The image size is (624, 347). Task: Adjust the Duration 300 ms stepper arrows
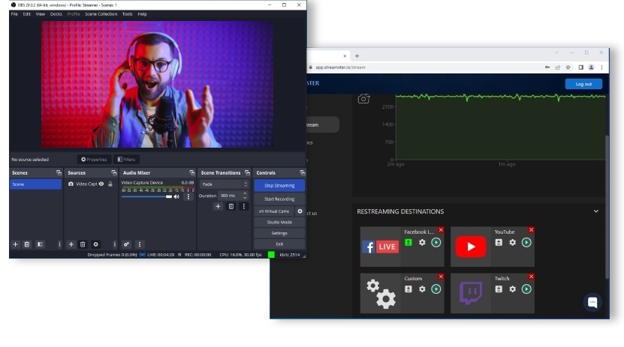pyautogui.click(x=245, y=196)
